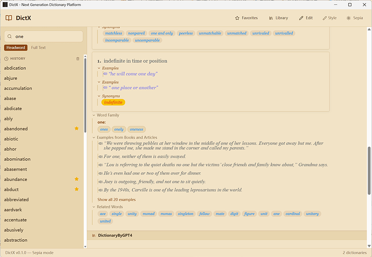Collapse the Related Words section
This screenshot has height=257, width=372.
coord(94,207)
